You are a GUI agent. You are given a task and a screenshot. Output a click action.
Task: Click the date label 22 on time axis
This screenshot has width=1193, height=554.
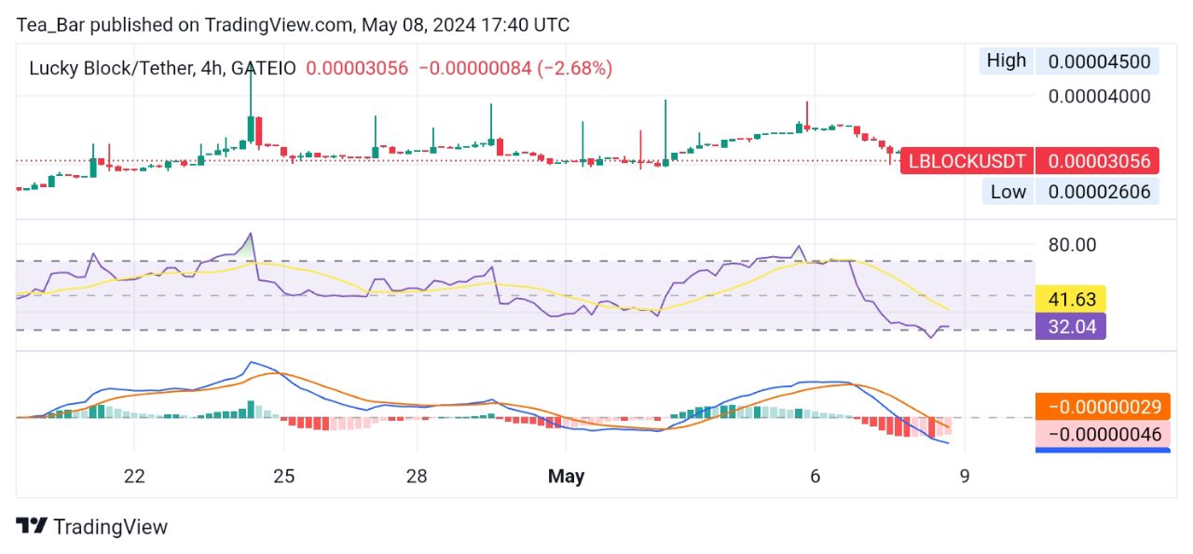coord(134,476)
